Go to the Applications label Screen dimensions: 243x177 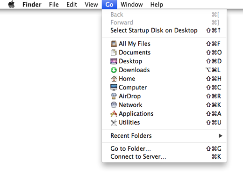(x=136, y=114)
